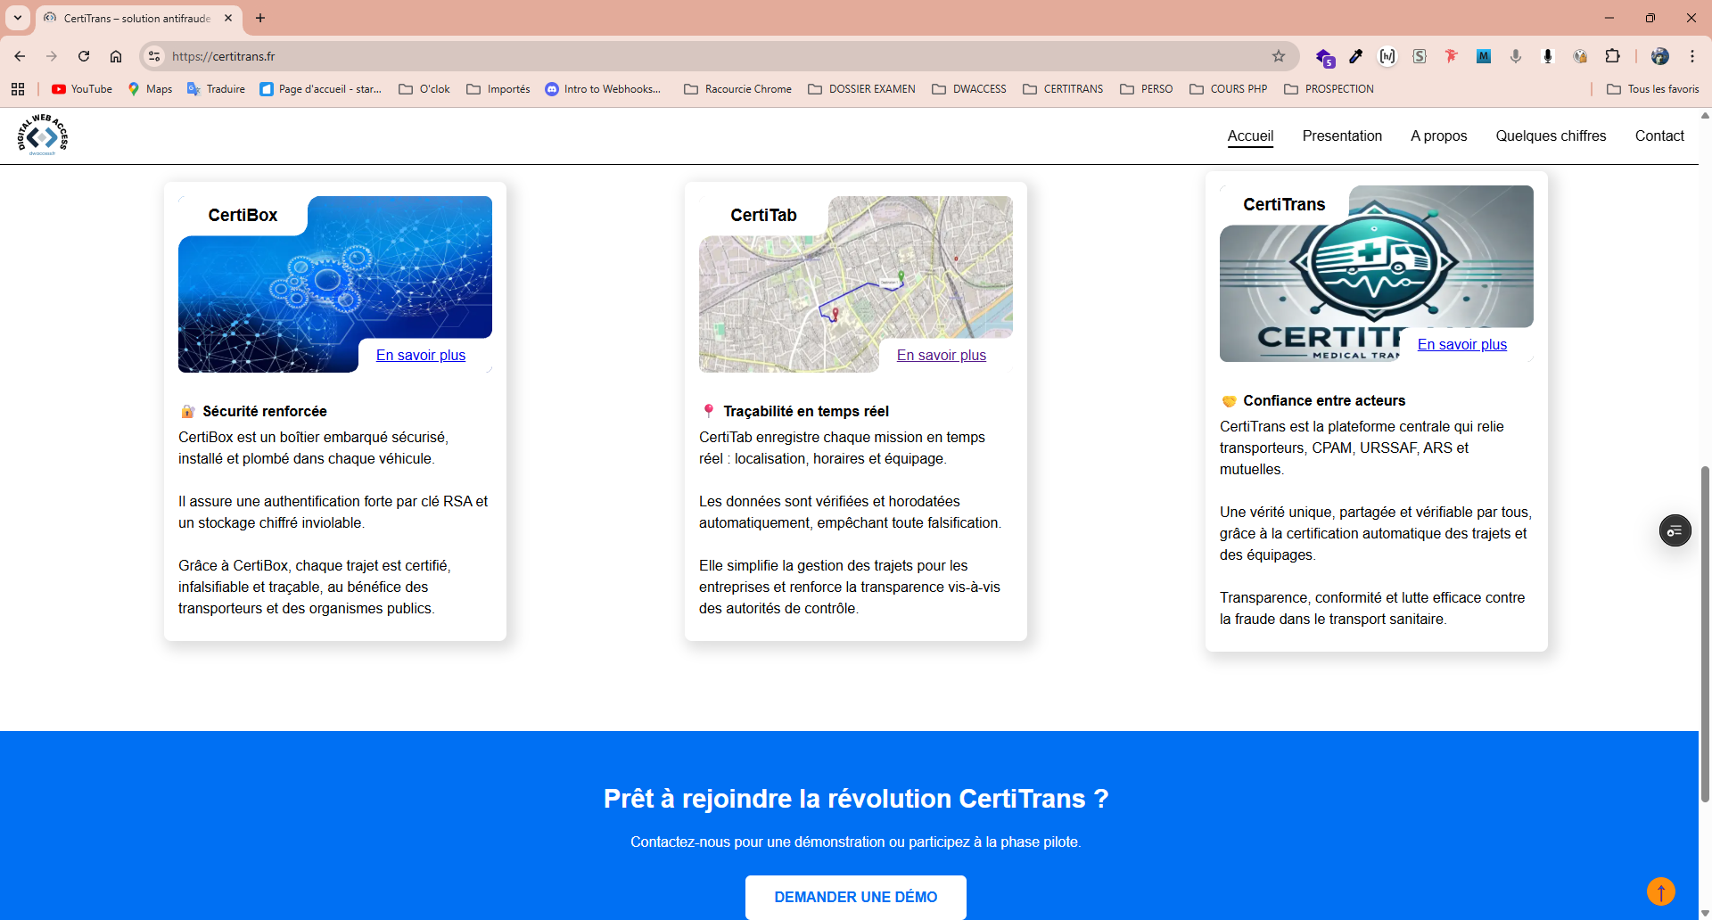Screen dimensions: 1712x920
Task: Click the Extensions puzzle piece icon
Action: click(x=1614, y=56)
